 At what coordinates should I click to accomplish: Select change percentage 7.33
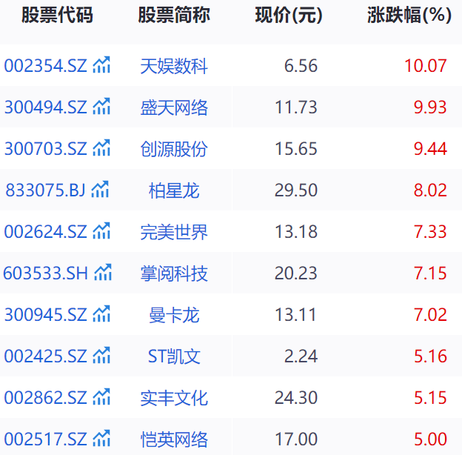[x=430, y=232]
